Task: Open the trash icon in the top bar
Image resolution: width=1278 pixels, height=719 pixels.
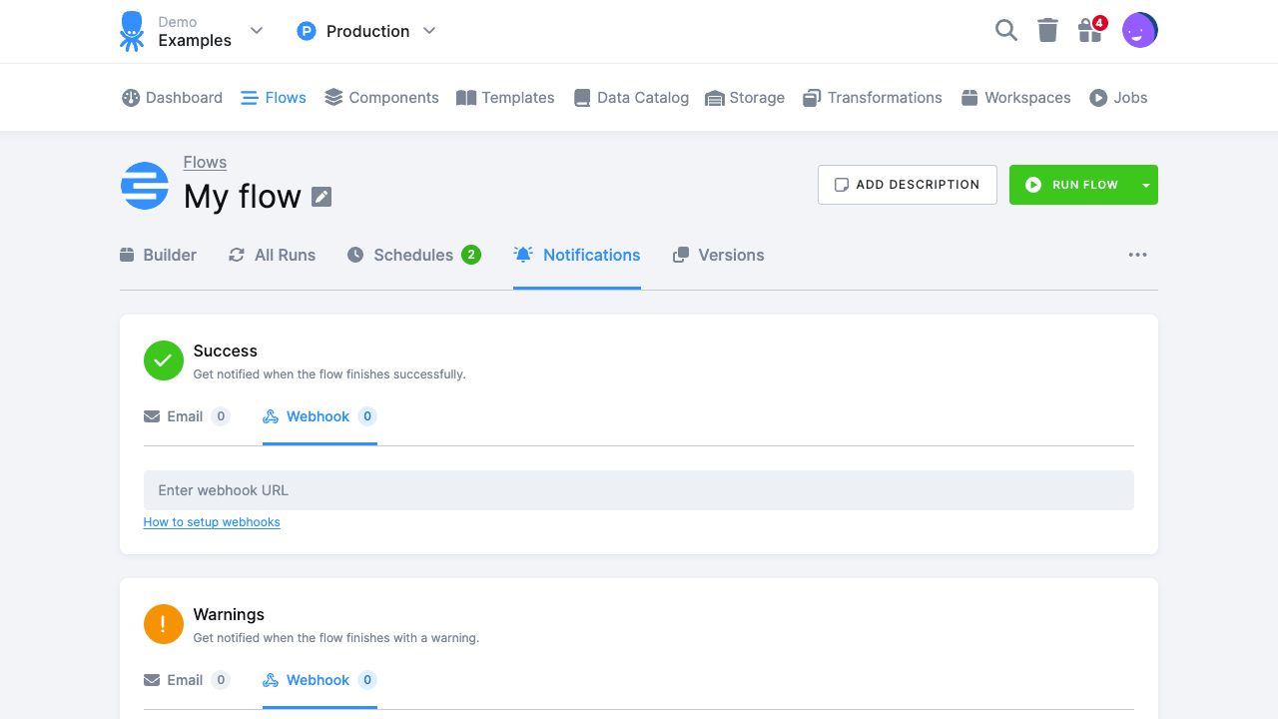Action: [1047, 30]
